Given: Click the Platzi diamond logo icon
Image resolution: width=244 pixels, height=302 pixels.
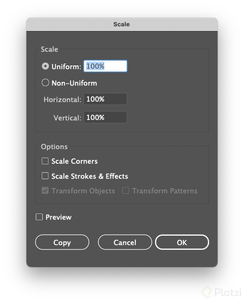Looking at the screenshot, I should coord(207,292).
